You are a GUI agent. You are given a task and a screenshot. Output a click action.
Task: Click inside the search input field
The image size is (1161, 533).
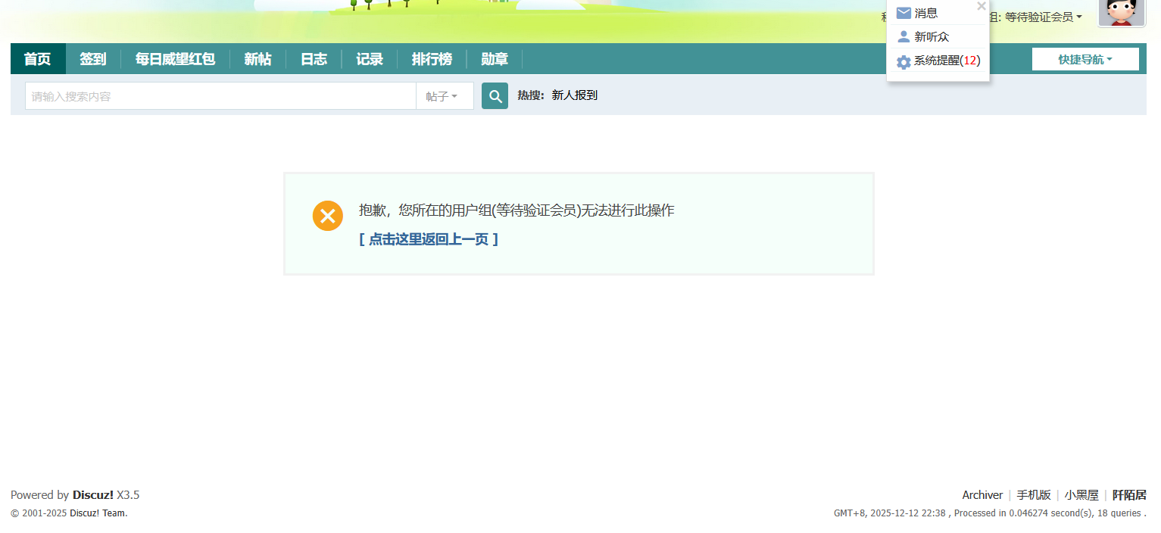click(220, 95)
